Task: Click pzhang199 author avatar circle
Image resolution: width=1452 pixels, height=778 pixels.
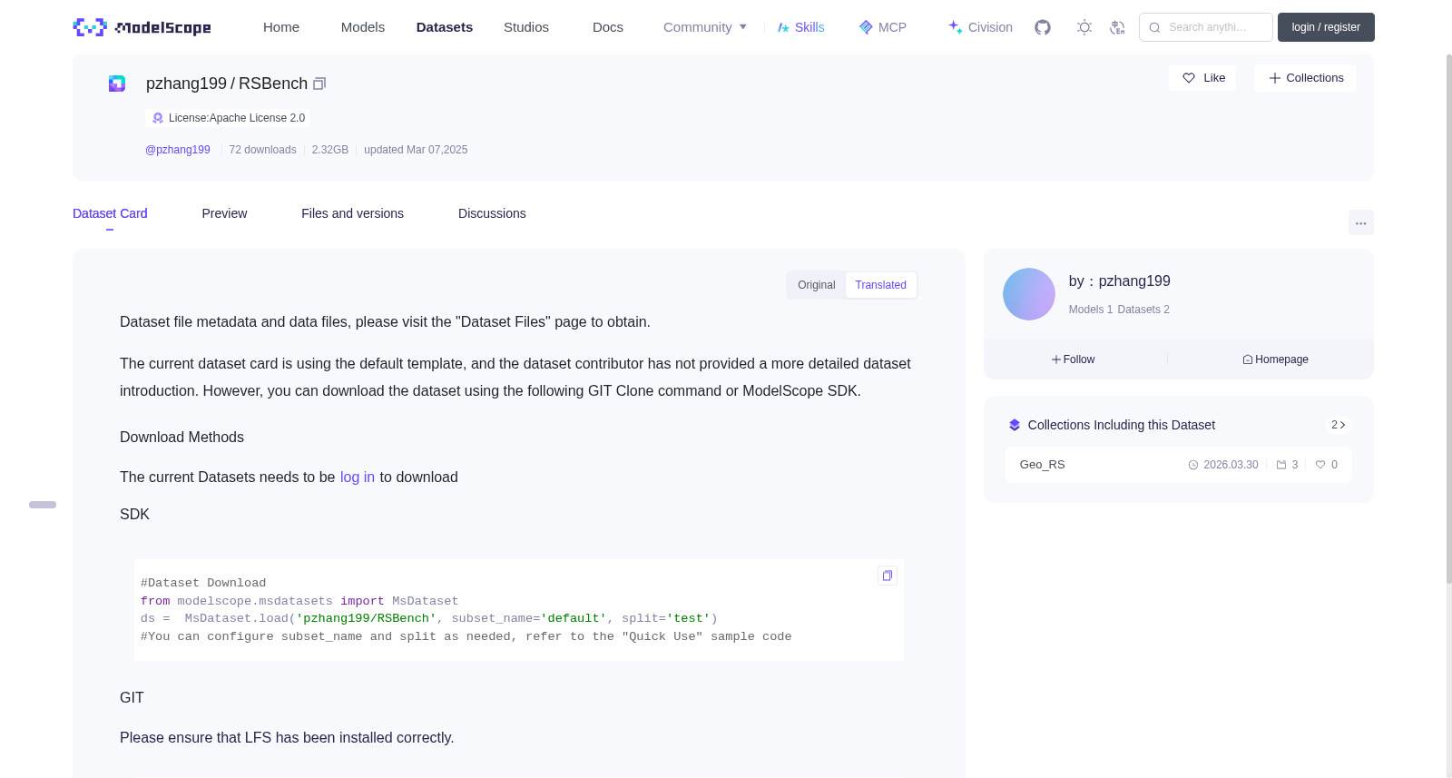Action: click(x=1029, y=294)
